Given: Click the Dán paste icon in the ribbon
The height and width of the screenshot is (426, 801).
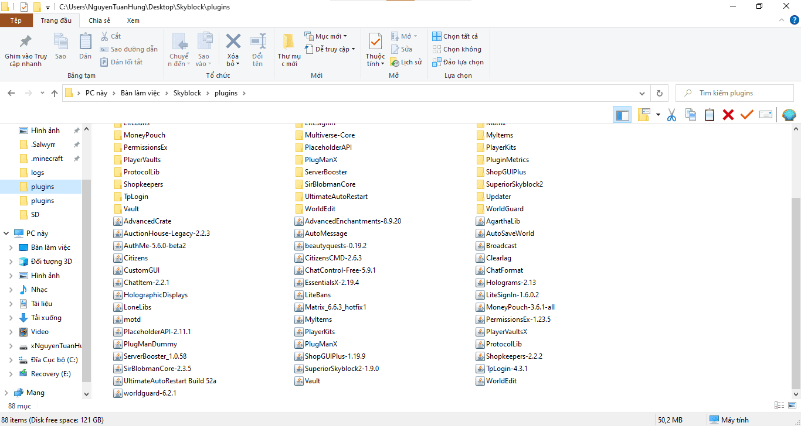Looking at the screenshot, I should click(86, 42).
